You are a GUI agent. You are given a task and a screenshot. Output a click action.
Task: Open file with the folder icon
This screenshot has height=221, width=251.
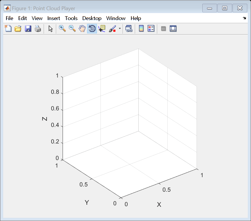(x=18, y=29)
